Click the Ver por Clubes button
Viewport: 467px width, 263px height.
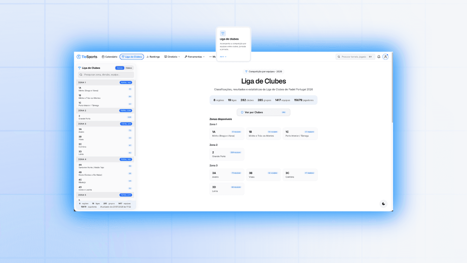[264, 112]
